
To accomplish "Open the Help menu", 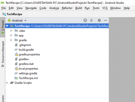I will coord(127,8).
